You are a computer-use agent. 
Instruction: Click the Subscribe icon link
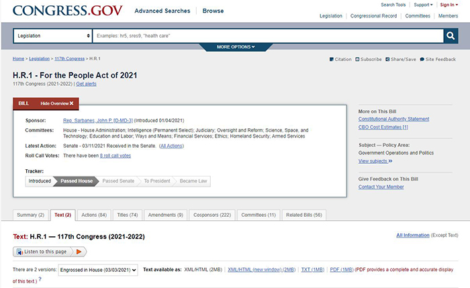pos(369,59)
